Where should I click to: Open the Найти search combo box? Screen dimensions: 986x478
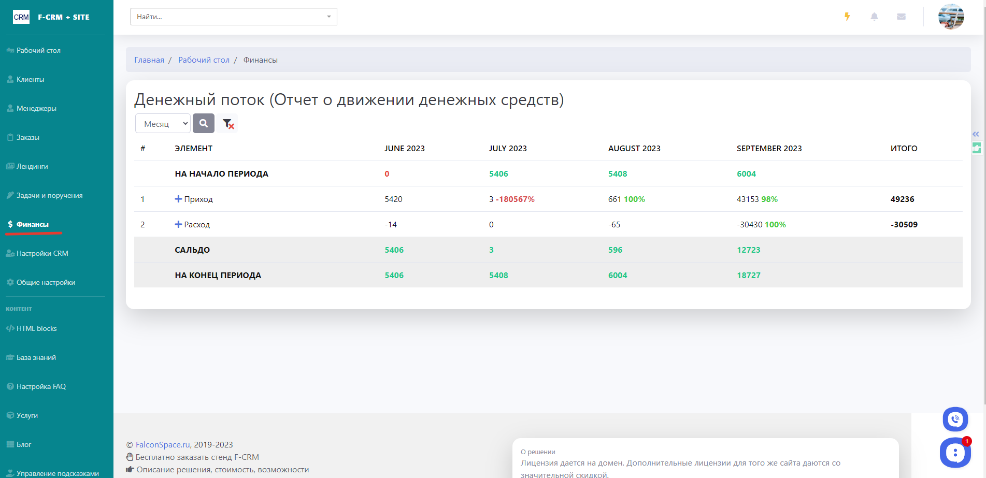(x=233, y=17)
